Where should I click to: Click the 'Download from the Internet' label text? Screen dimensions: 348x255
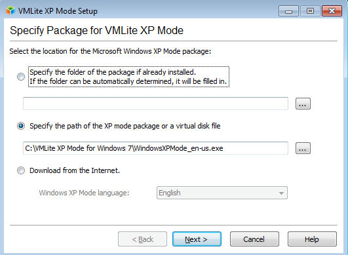pyautogui.click(x=75, y=170)
